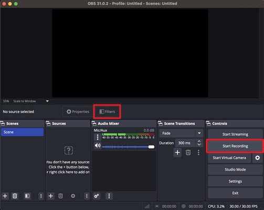Screen dimensions: 264x210
Task: Decrease transition duration with down arrow
Action: point(199,144)
